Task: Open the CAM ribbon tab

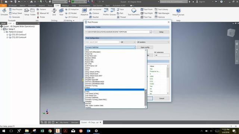Action: tap(57, 6)
